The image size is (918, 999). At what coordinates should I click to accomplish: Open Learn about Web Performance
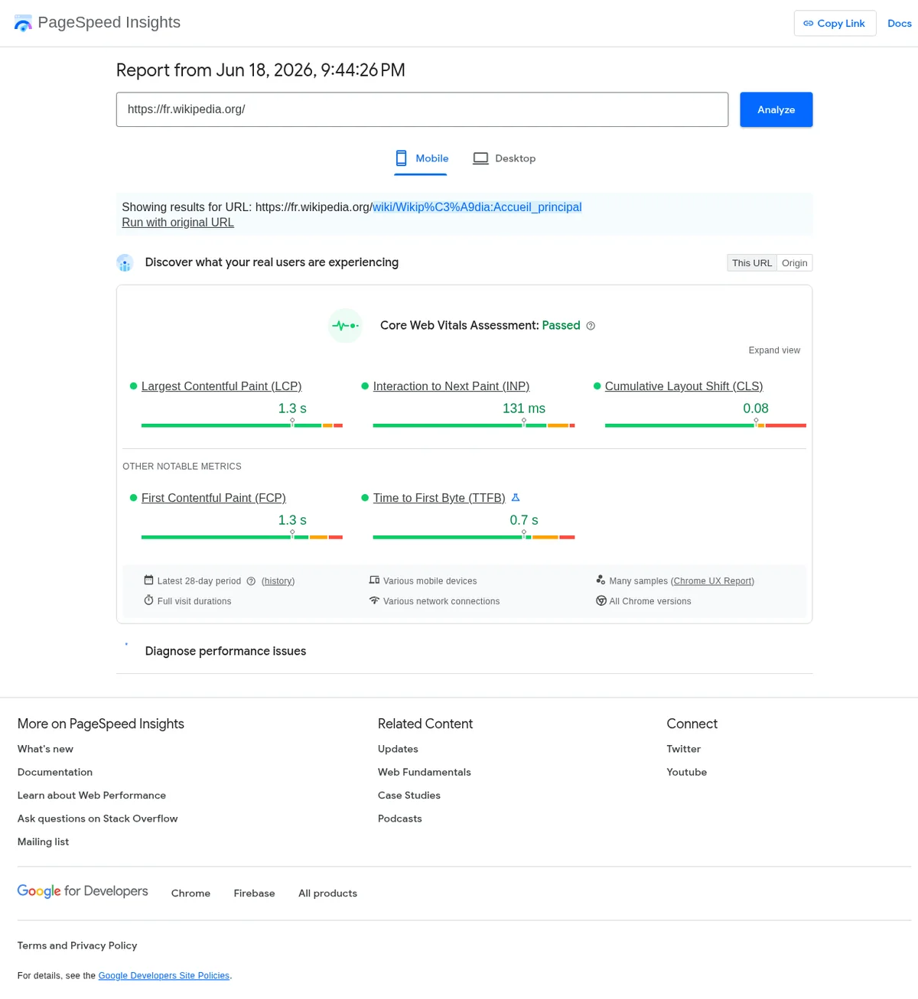(92, 796)
